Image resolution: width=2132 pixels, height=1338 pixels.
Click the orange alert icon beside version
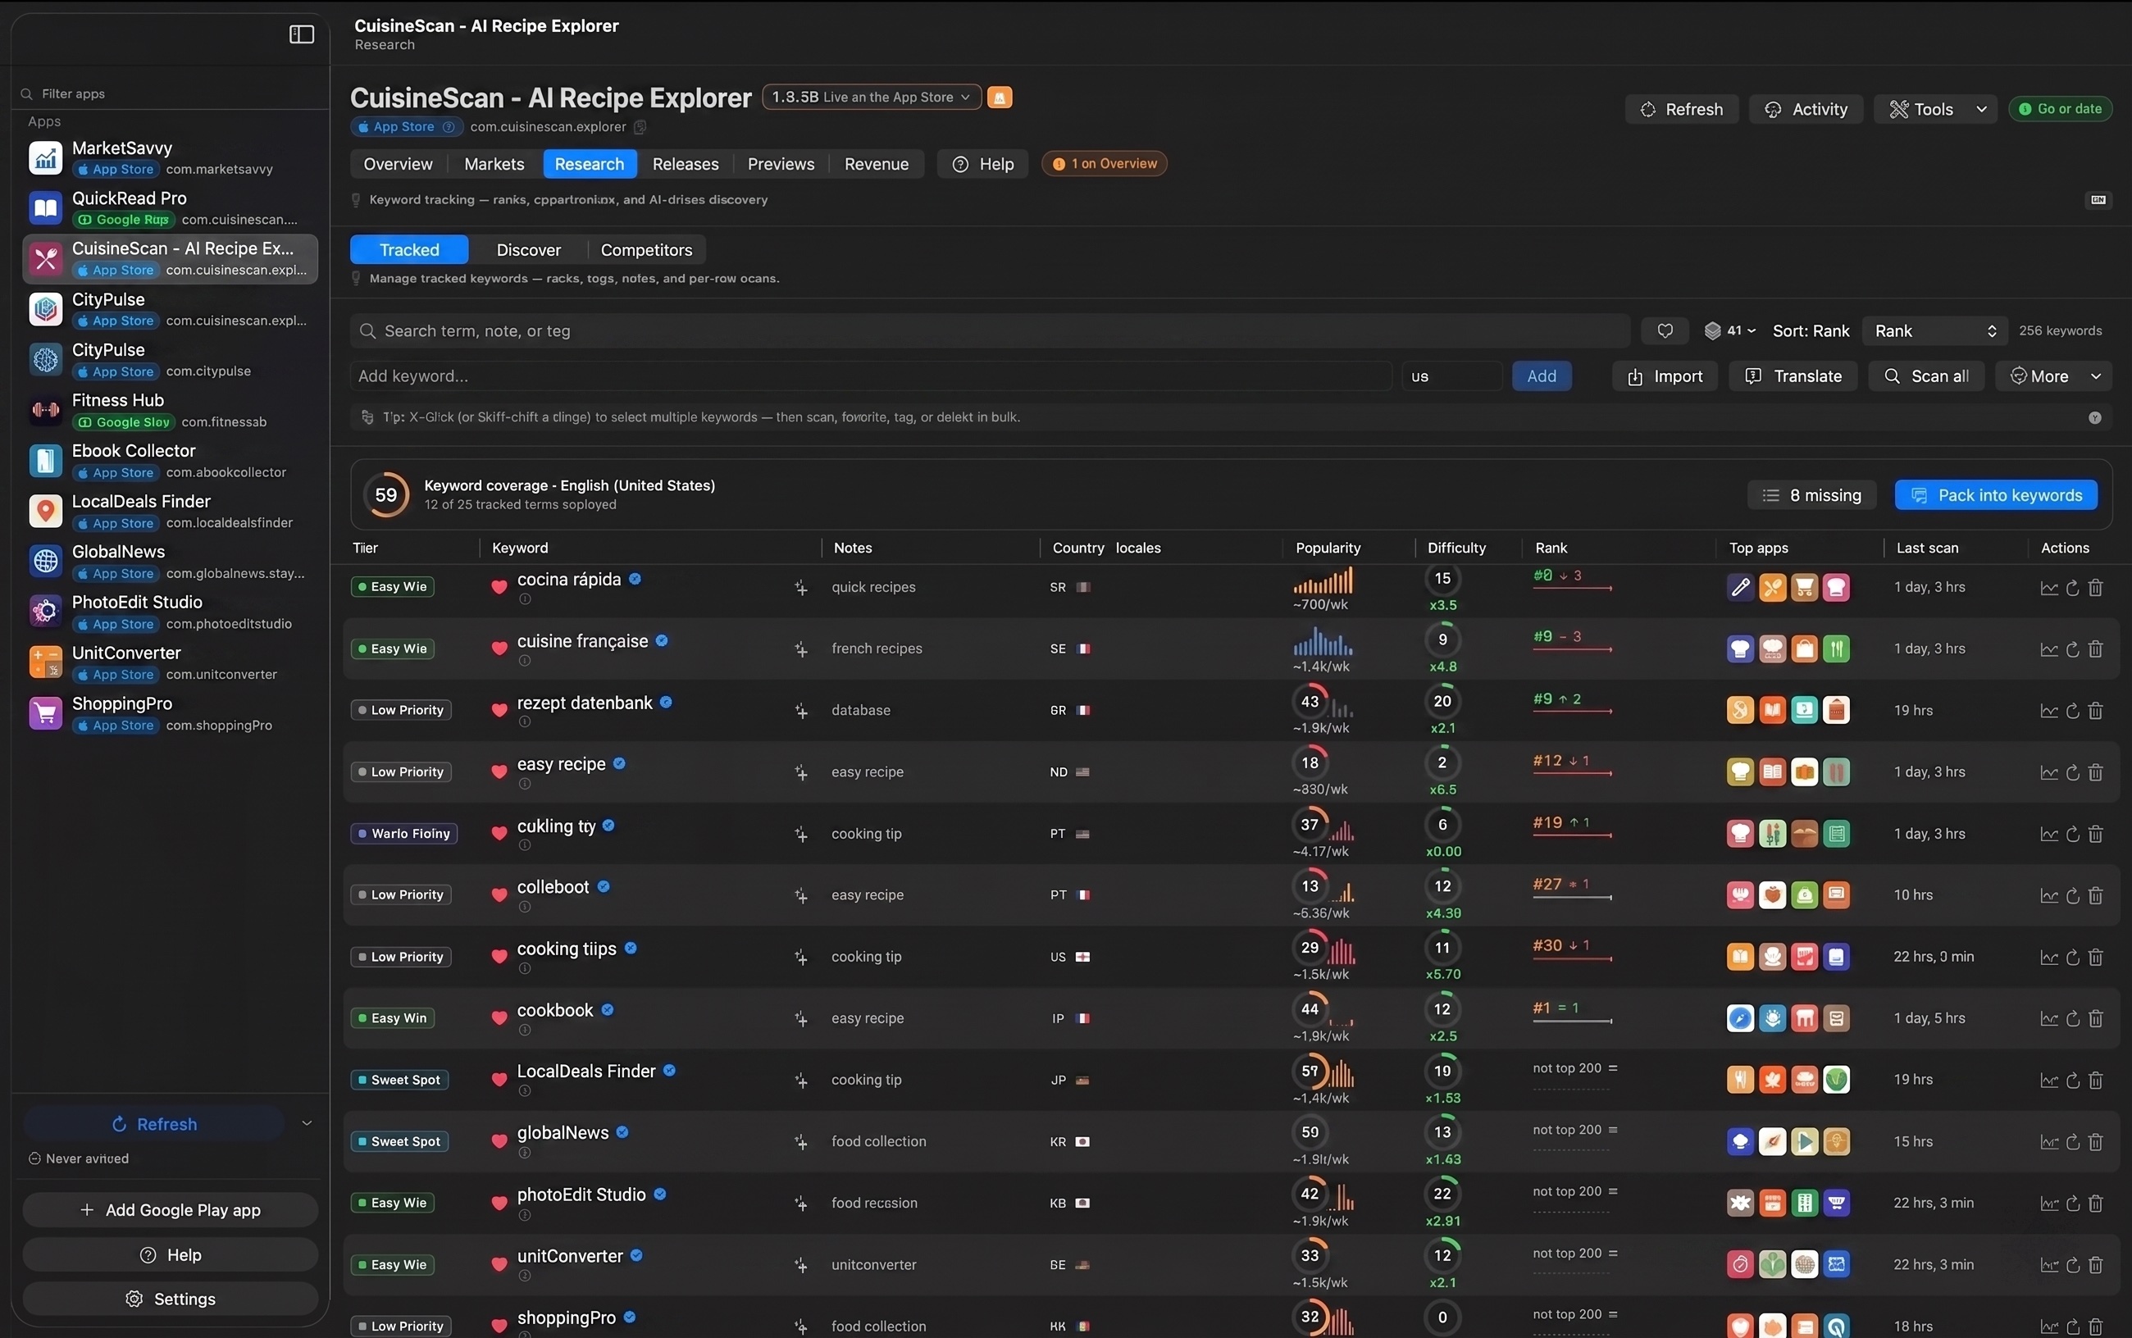click(1000, 98)
